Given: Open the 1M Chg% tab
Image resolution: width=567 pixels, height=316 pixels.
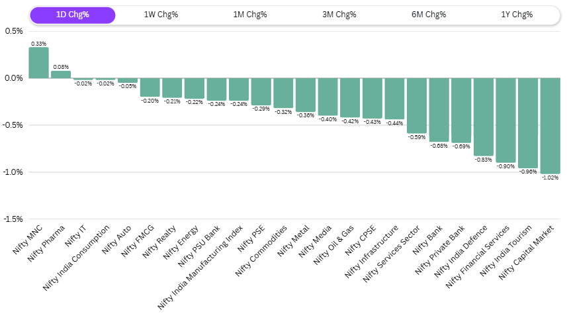Looking at the screenshot, I should [x=250, y=15].
